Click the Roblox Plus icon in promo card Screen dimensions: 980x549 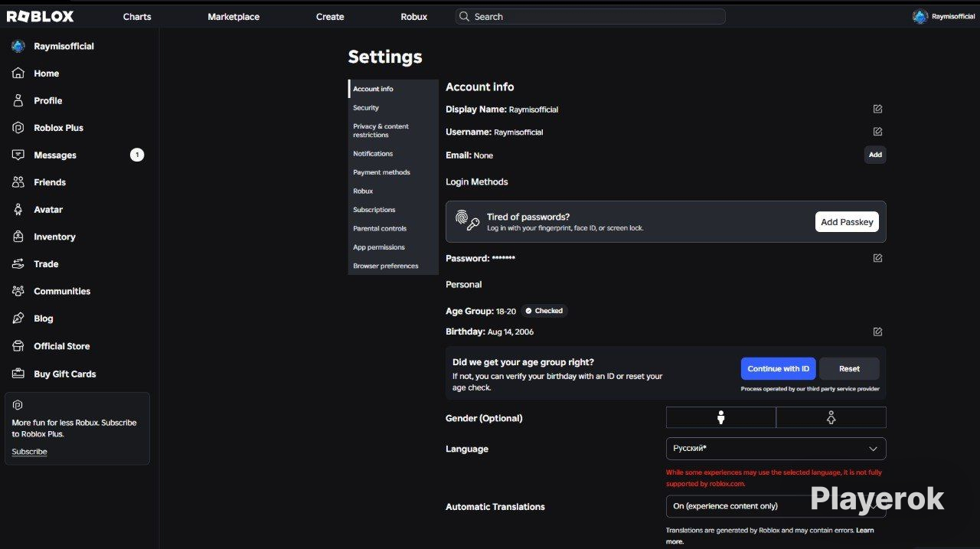(x=18, y=405)
